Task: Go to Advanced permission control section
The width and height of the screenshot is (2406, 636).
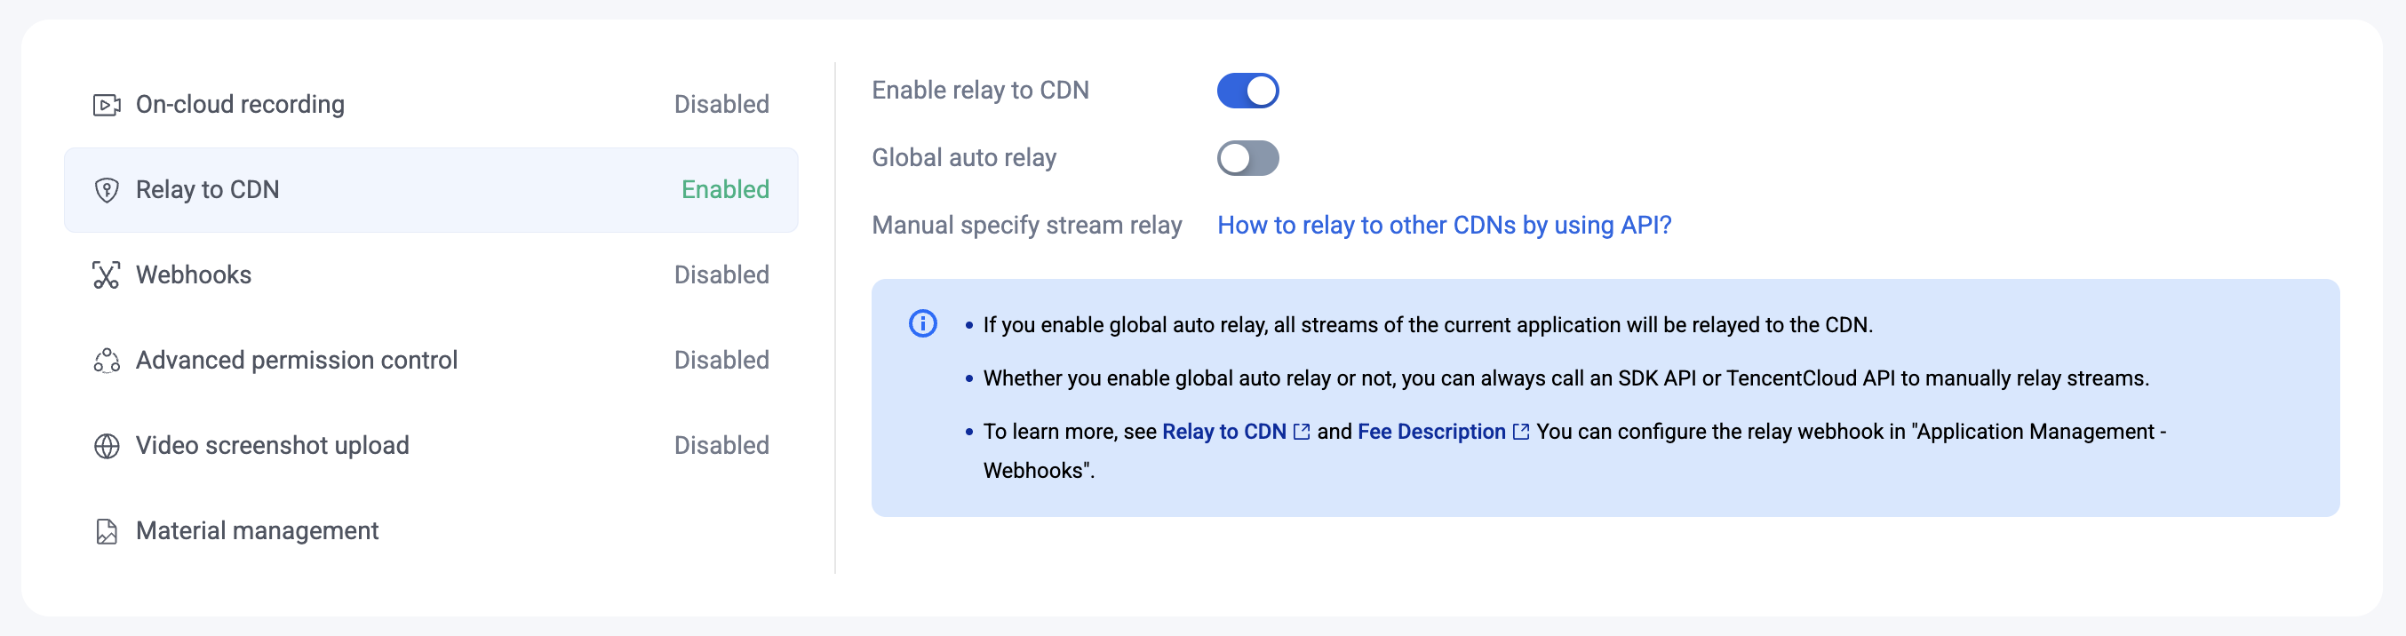Action: tap(296, 361)
